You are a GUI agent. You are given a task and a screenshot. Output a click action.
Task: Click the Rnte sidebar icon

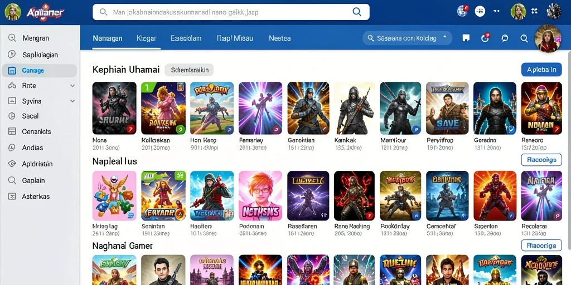coord(12,86)
